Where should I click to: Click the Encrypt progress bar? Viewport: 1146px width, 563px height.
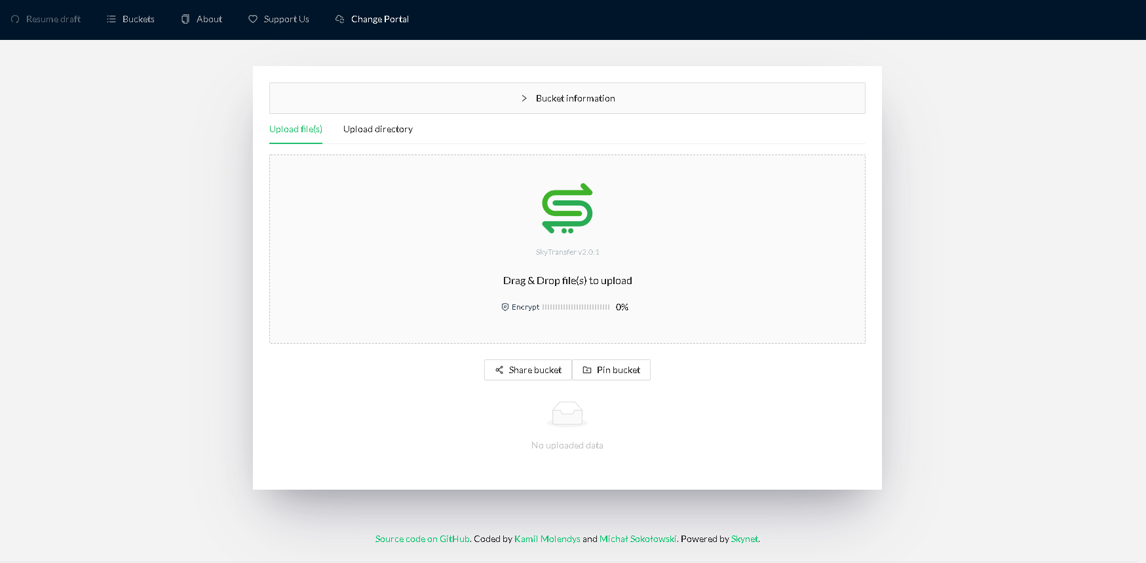tap(576, 307)
